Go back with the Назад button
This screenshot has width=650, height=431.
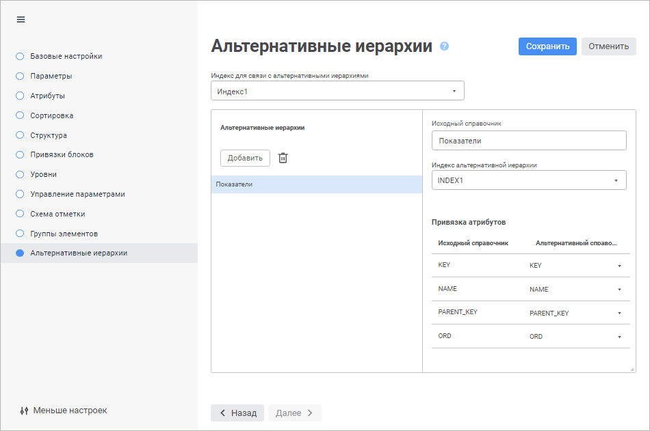(x=237, y=413)
